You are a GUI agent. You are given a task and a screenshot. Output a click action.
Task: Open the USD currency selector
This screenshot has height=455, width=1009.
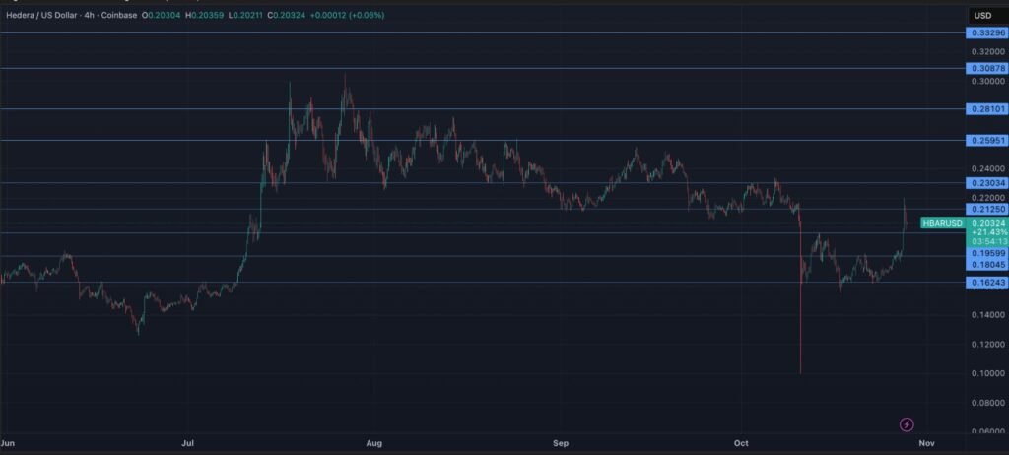982,15
